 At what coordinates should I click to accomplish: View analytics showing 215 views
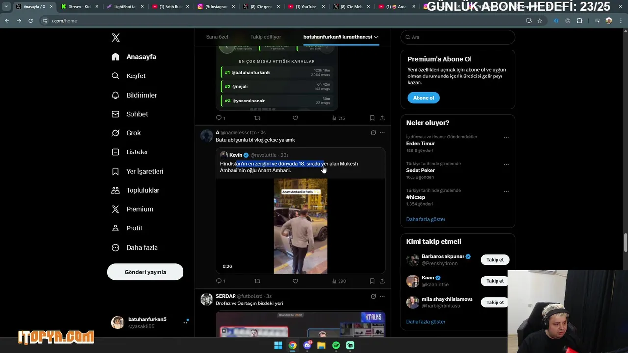pos(338,118)
